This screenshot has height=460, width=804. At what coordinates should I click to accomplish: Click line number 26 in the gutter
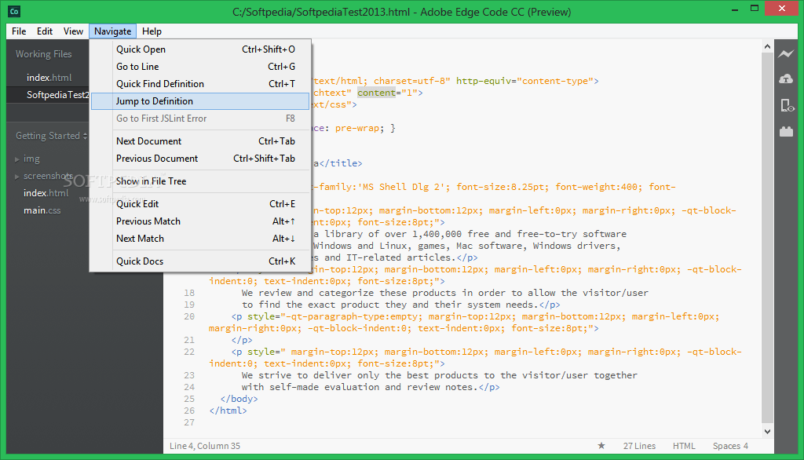coord(189,411)
